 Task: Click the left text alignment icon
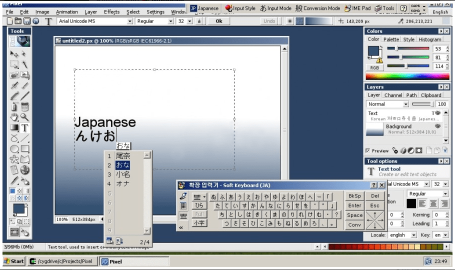coord(422,203)
